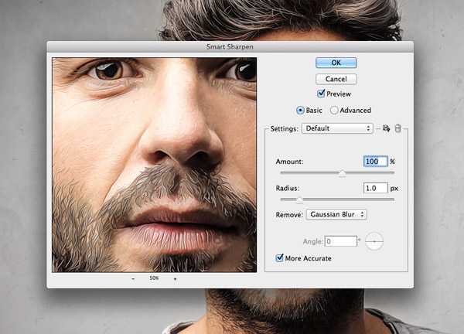Open the Remove Gaussian Blur dropdown
This screenshot has width=464, height=334.
coord(336,214)
